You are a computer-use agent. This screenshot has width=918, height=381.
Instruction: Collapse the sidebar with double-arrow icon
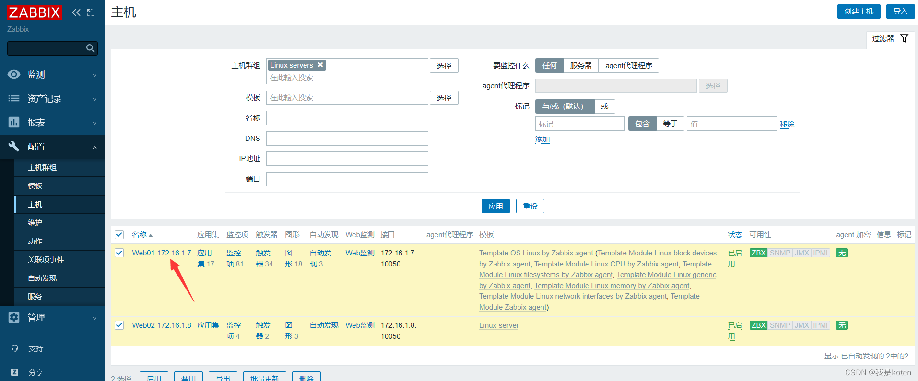tap(76, 12)
